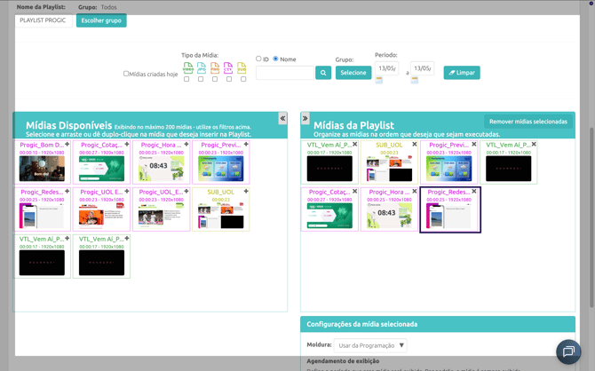Select the Nome radio button
Screen dimensions: 595x371
(276, 59)
